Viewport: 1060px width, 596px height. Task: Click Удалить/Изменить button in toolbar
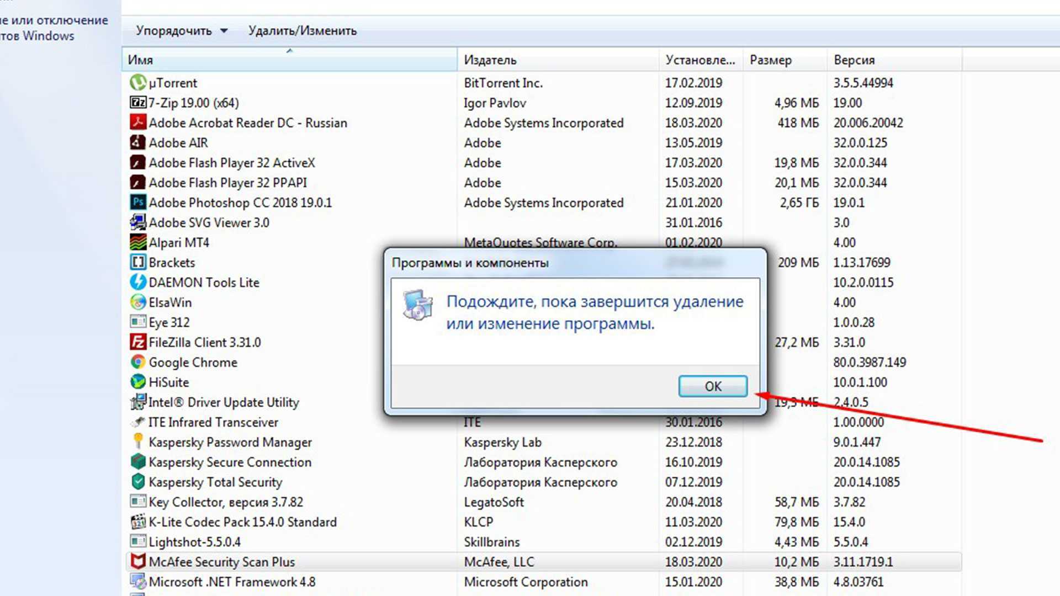point(302,30)
